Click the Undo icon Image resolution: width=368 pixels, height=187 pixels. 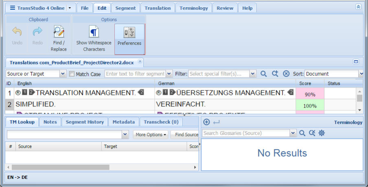click(17, 31)
